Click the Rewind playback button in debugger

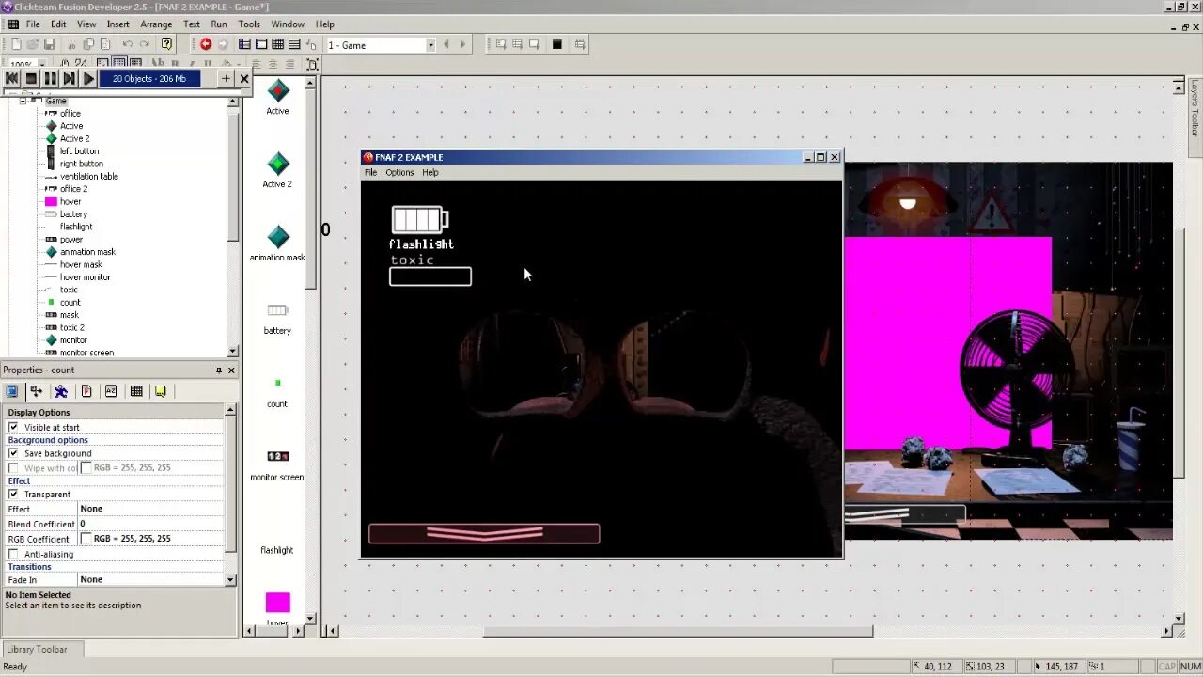11,79
